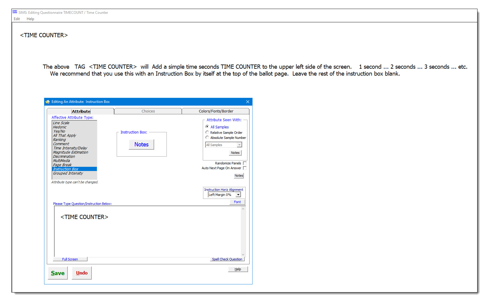482x297 pixels.
Task: Enable the Randomize Panels checkbox
Action: click(x=245, y=163)
